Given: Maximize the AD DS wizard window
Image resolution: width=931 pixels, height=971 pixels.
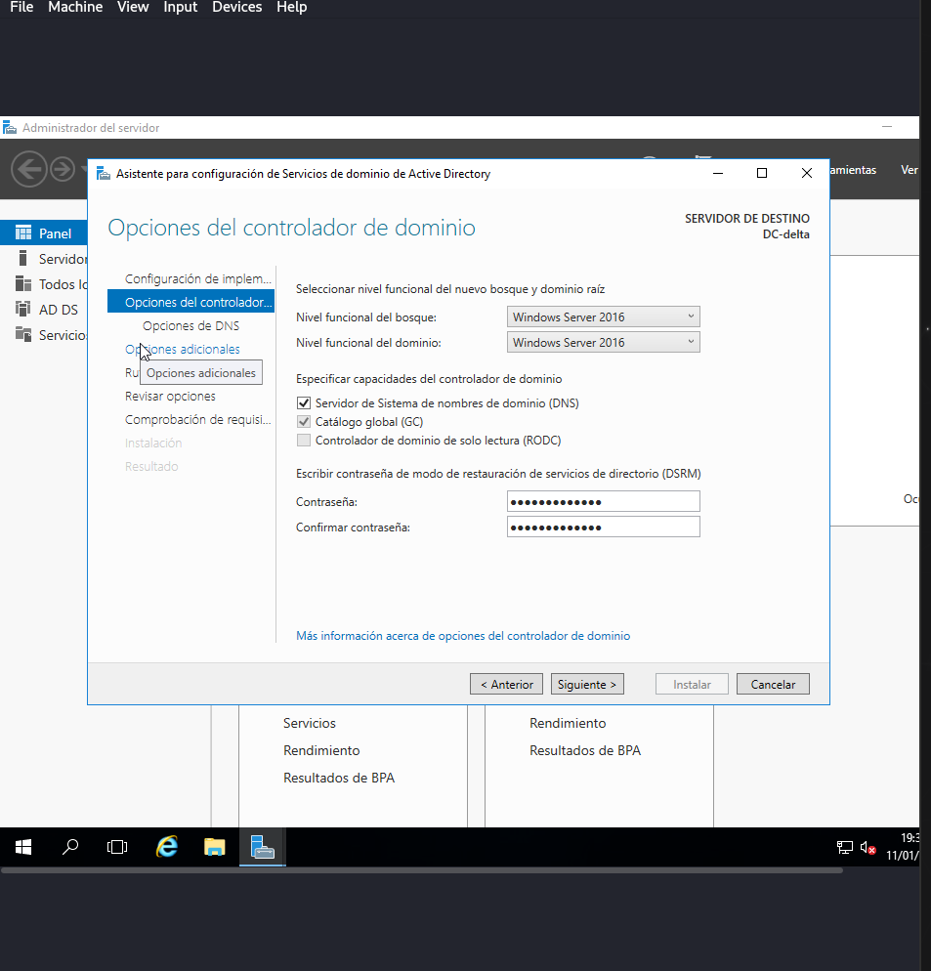Looking at the screenshot, I should click(x=762, y=174).
